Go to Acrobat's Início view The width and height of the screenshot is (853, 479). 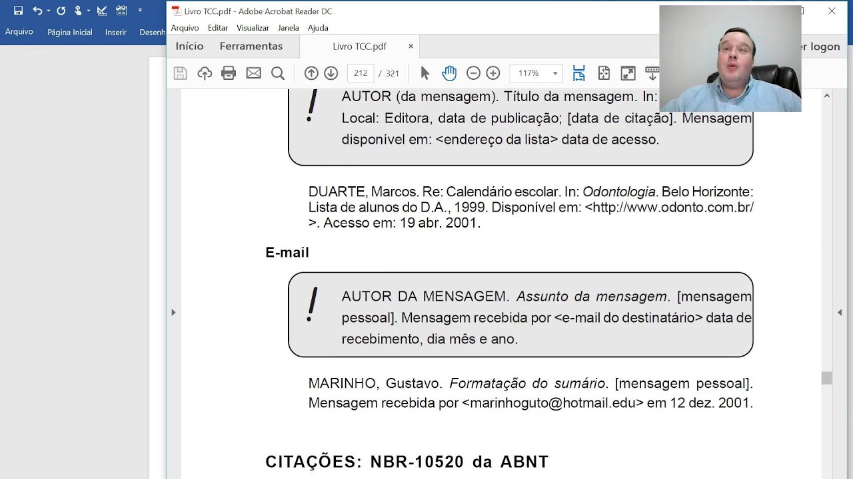click(189, 46)
